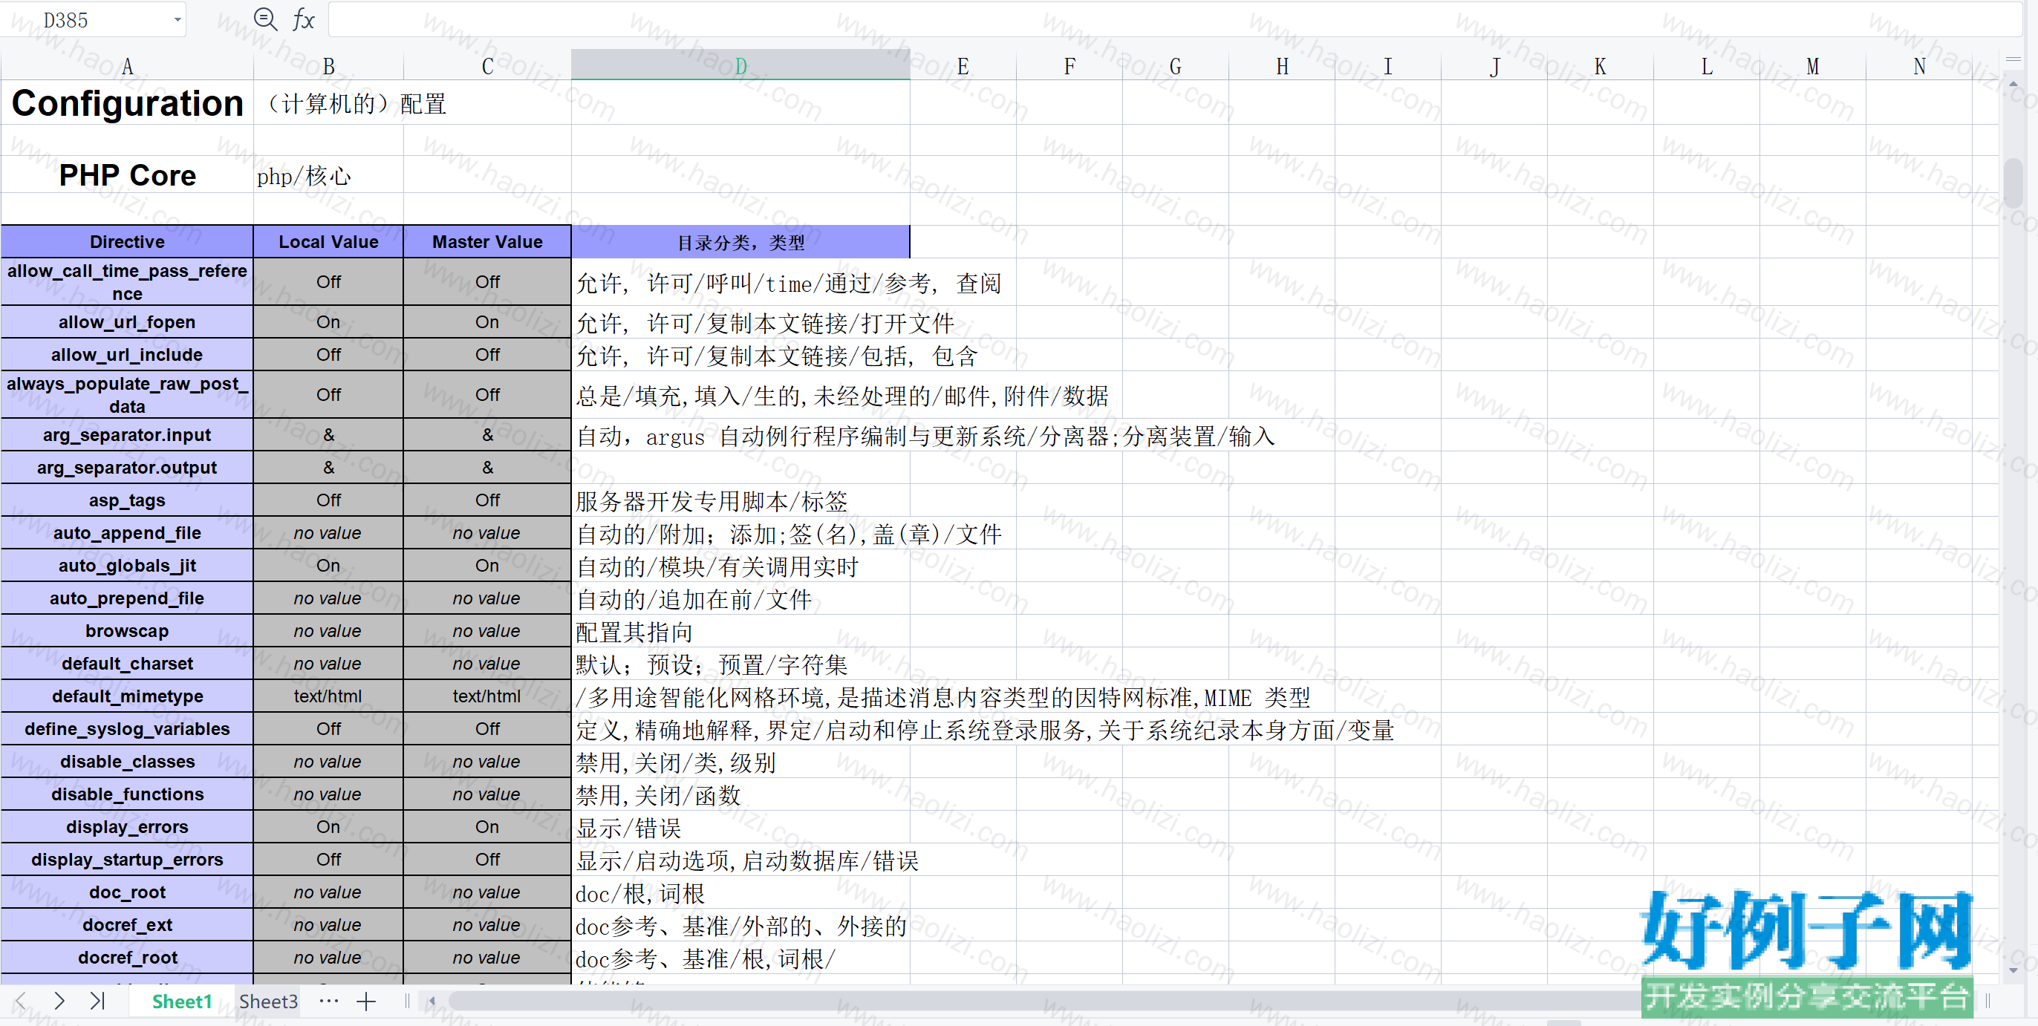Select column D header
2038x1026 pixels.
coord(740,65)
